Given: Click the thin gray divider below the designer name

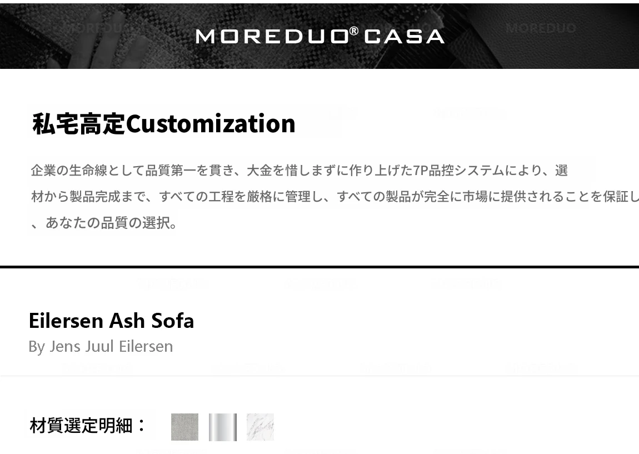Looking at the screenshot, I should click(x=319, y=376).
